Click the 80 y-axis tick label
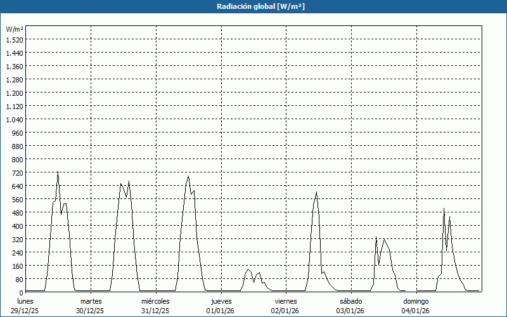The height and width of the screenshot is (317, 507). 19,279
